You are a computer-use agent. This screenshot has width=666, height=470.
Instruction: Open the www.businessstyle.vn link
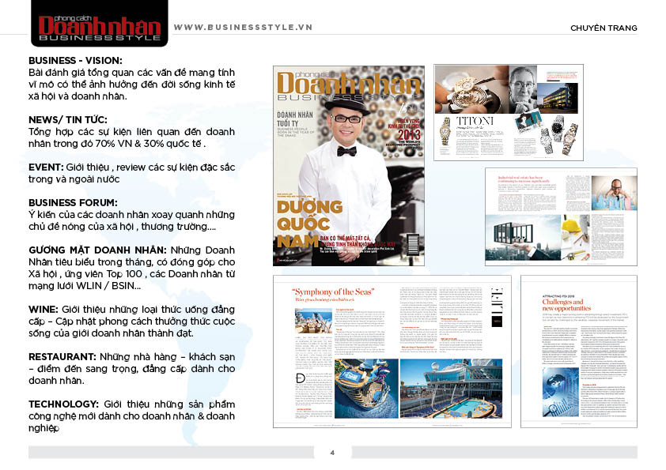coord(243,28)
